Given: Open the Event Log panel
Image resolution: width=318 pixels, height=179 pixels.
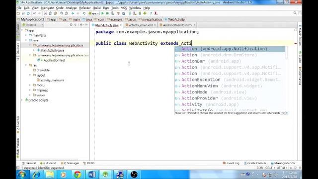Looking at the screenshot, I should [x=231, y=163].
